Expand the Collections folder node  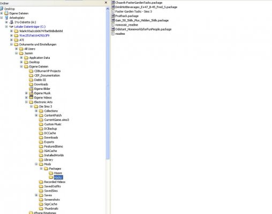tap(36, 111)
